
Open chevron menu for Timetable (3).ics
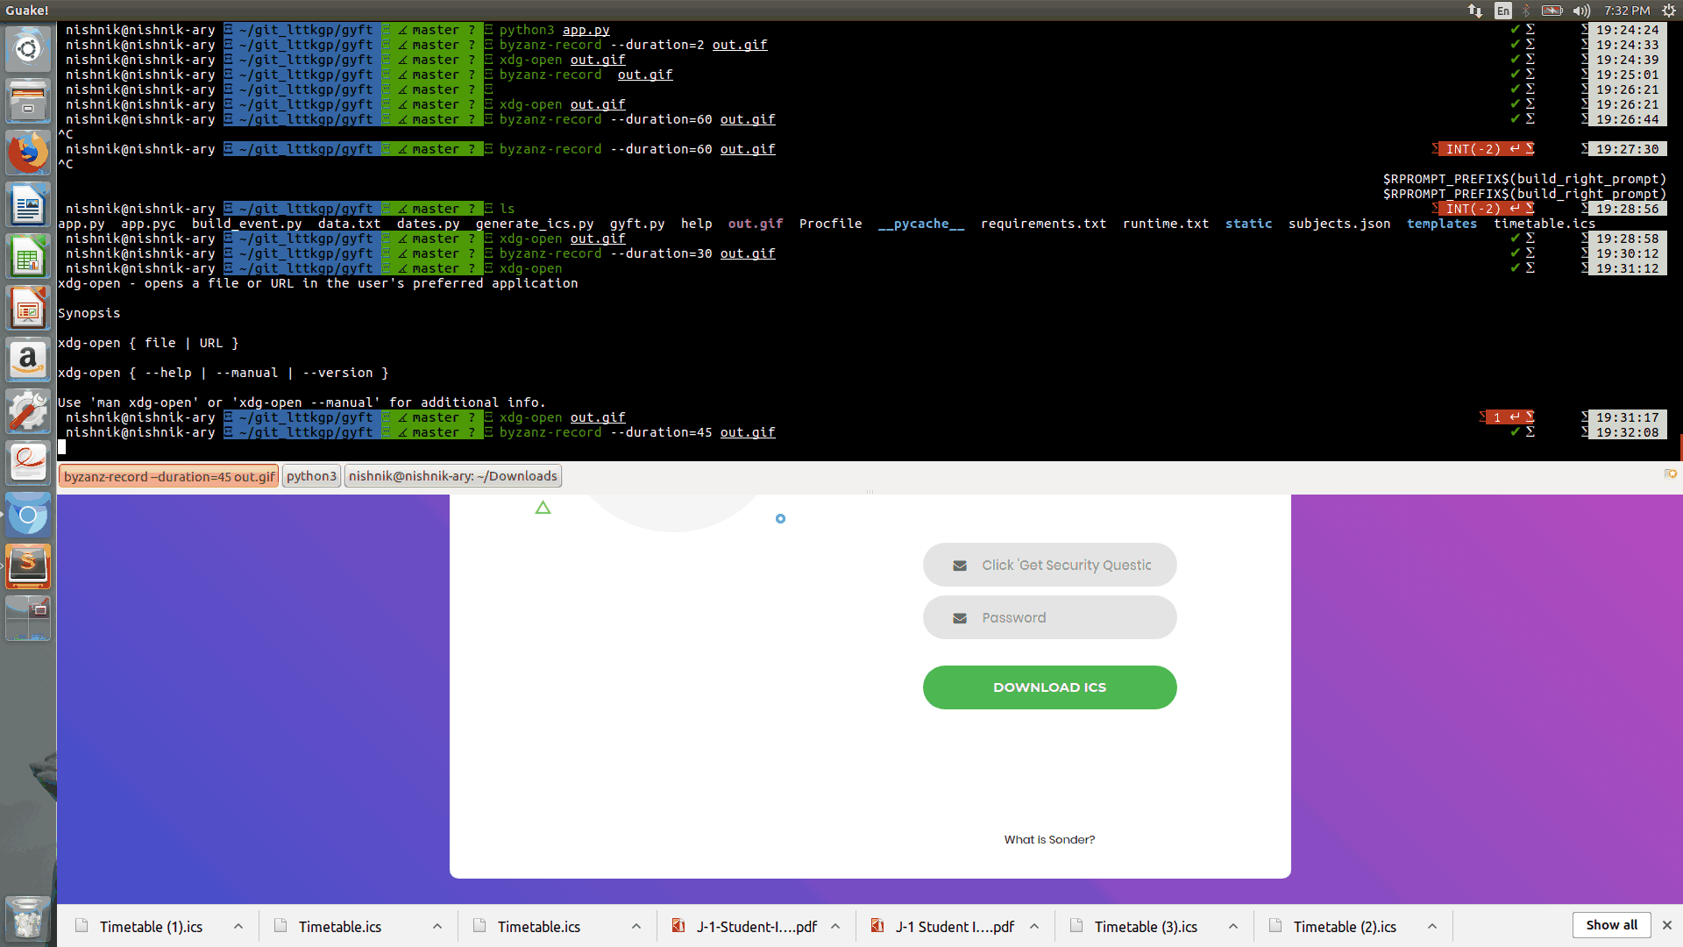pos(1233,927)
